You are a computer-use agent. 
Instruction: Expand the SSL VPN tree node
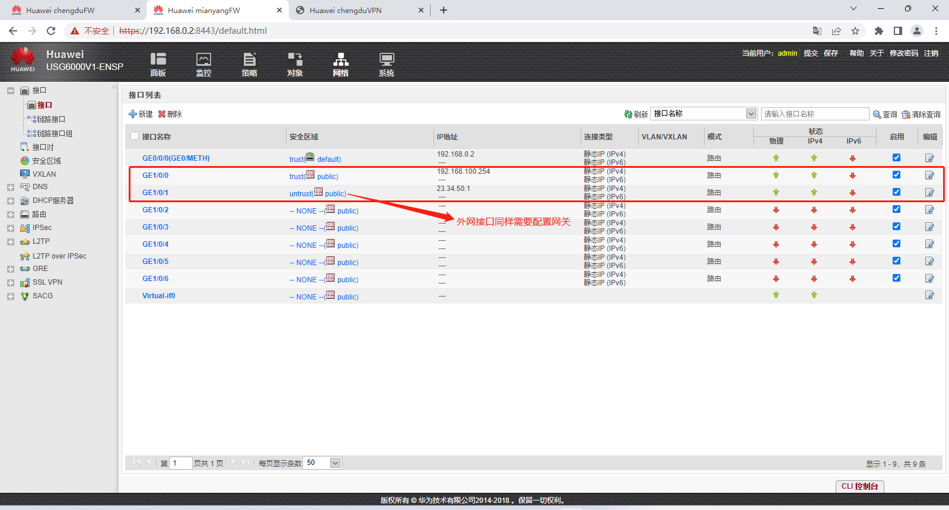click(11, 283)
